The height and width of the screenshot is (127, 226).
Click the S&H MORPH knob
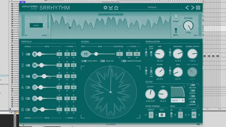(x=192, y=72)
